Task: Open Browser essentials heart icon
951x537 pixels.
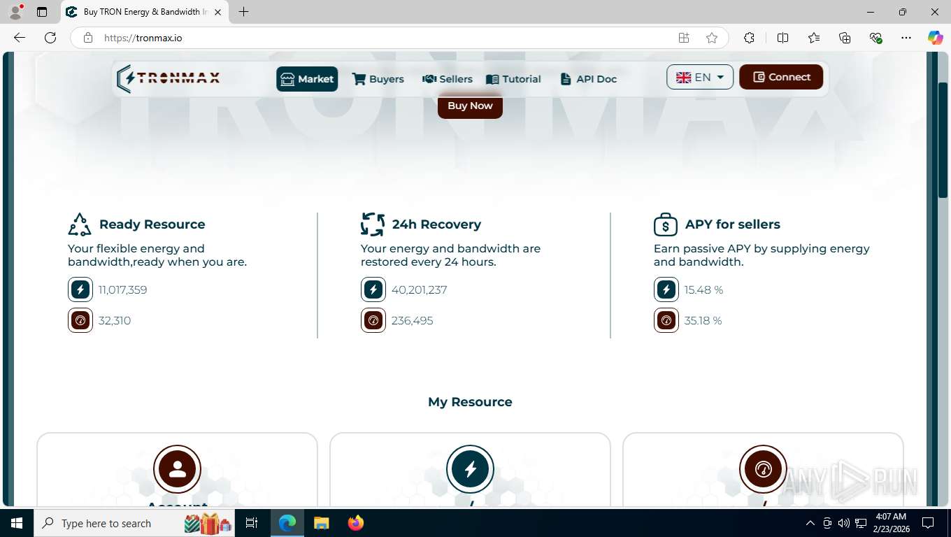Action: click(x=875, y=38)
